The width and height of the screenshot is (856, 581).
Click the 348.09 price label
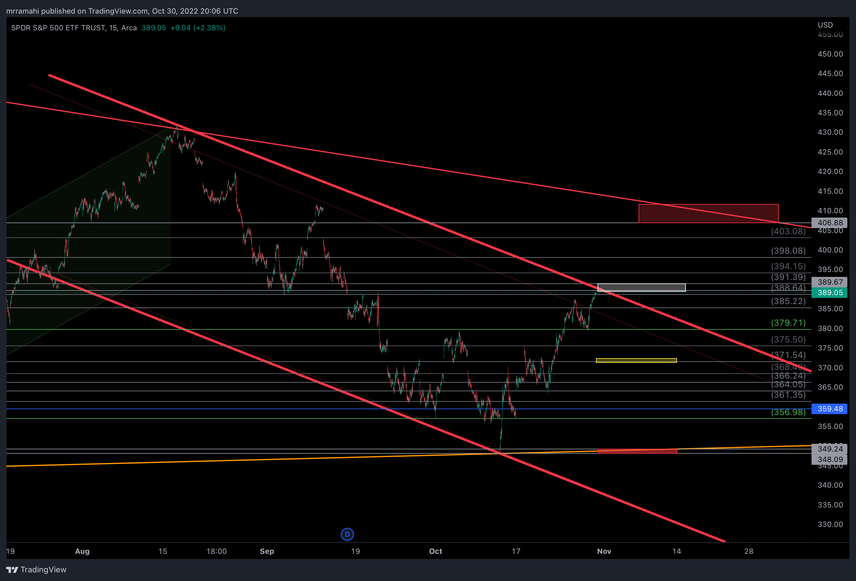(830, 459)
